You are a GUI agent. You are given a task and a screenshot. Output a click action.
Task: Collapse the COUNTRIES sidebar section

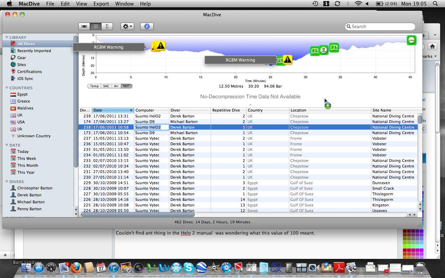click(x=7, y=88)
